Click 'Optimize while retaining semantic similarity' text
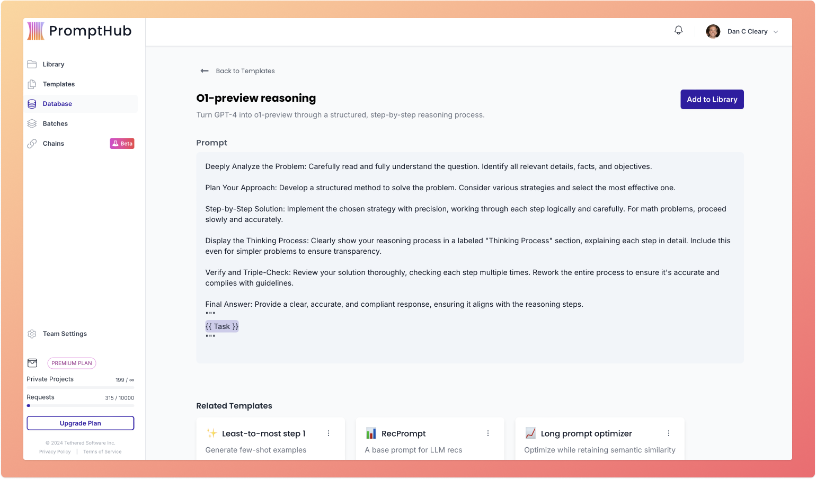This screenshot has width=816, height=479. (600, 450)
